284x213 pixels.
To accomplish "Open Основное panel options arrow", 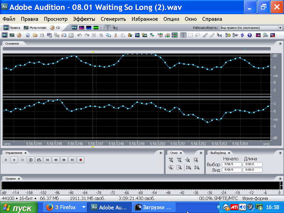I will (280, 44).
